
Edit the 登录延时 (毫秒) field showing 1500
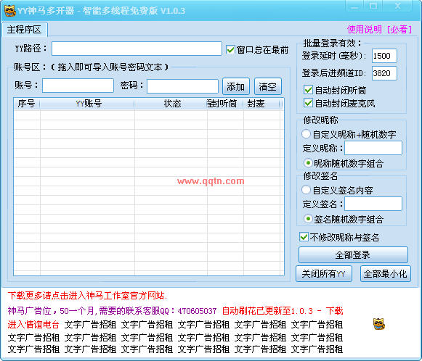click(384, 56)
